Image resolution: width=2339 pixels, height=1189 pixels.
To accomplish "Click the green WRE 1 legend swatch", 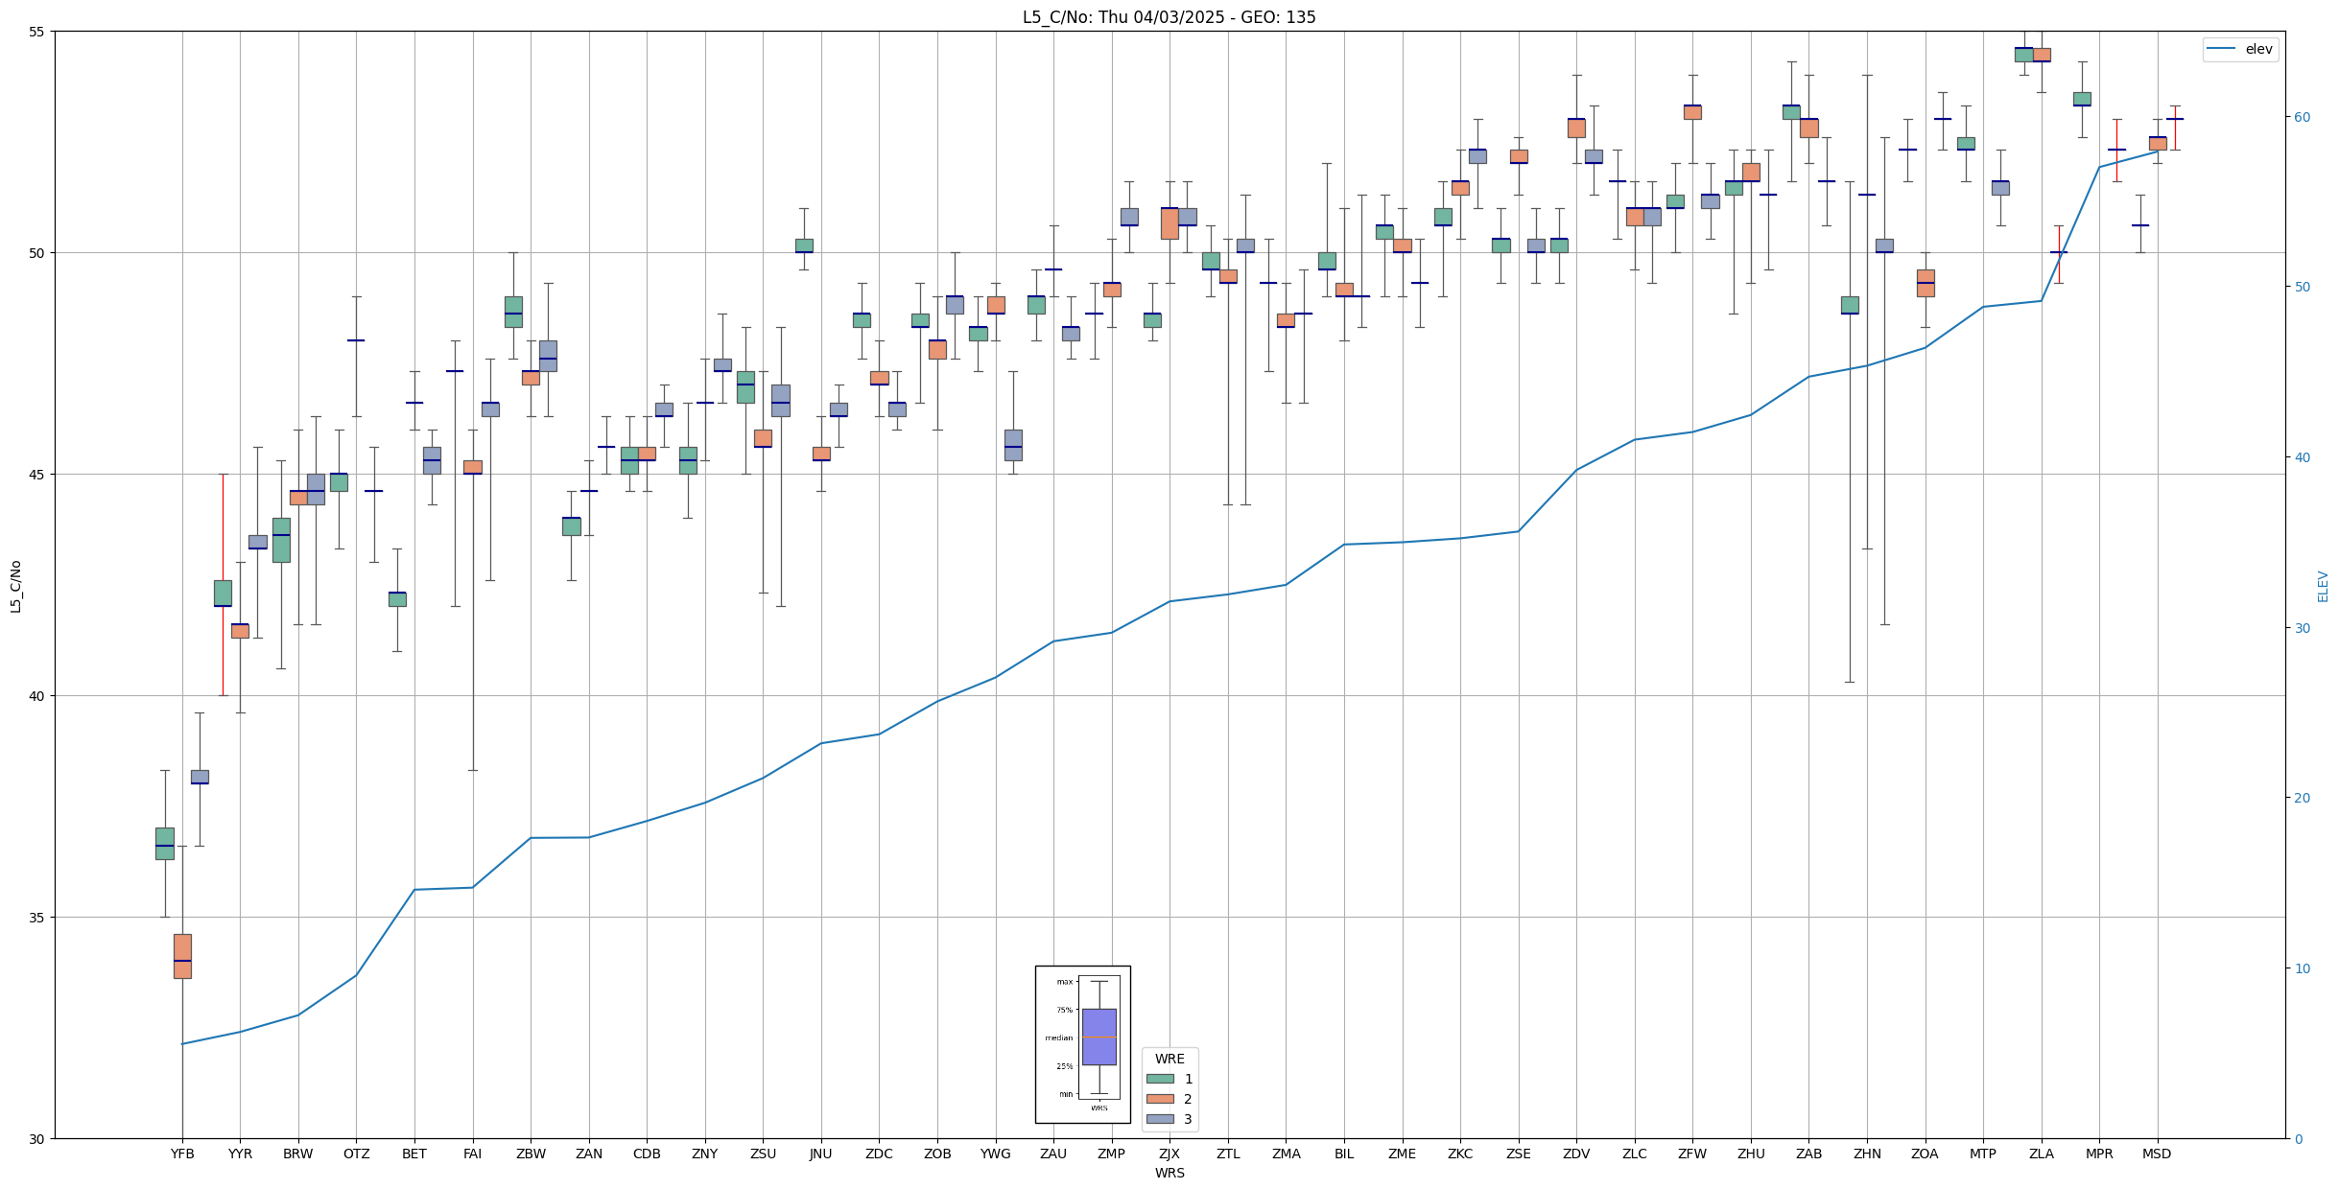I will 1159,1079.
